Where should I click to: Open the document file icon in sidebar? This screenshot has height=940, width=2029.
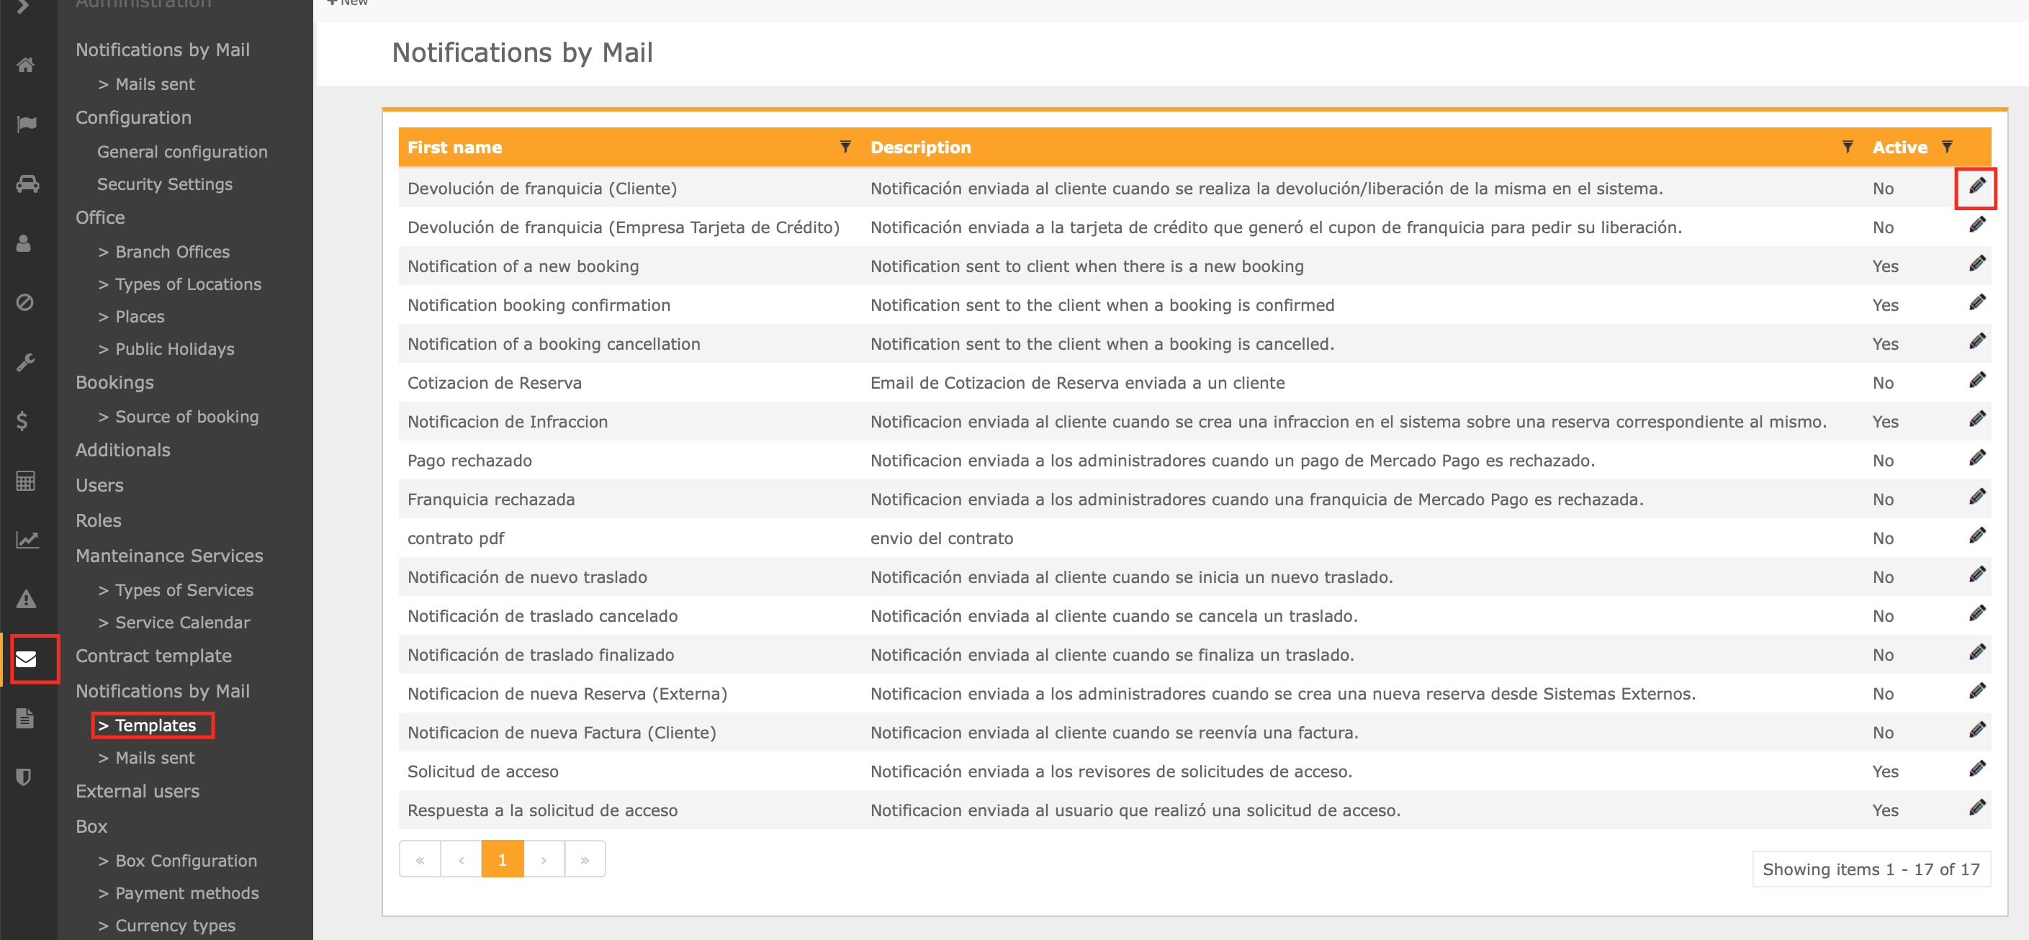[24, 718]
